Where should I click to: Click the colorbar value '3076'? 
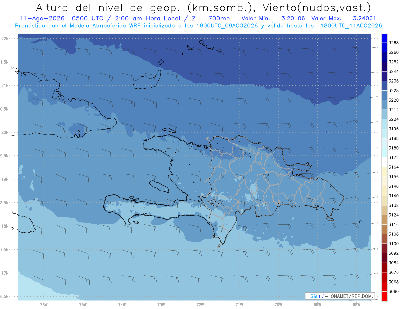pos(394,272)
